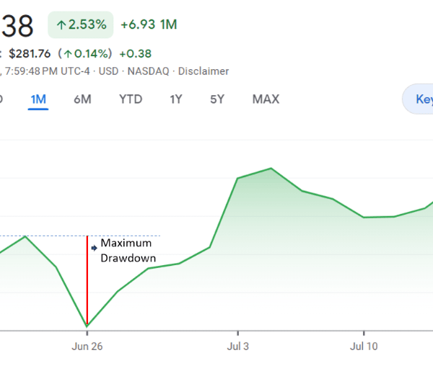Image resolution: width=433 pixels, height=371 pixels.
Task: Click the chart peak after Jul 3
Action: click(x=271, y=168)
